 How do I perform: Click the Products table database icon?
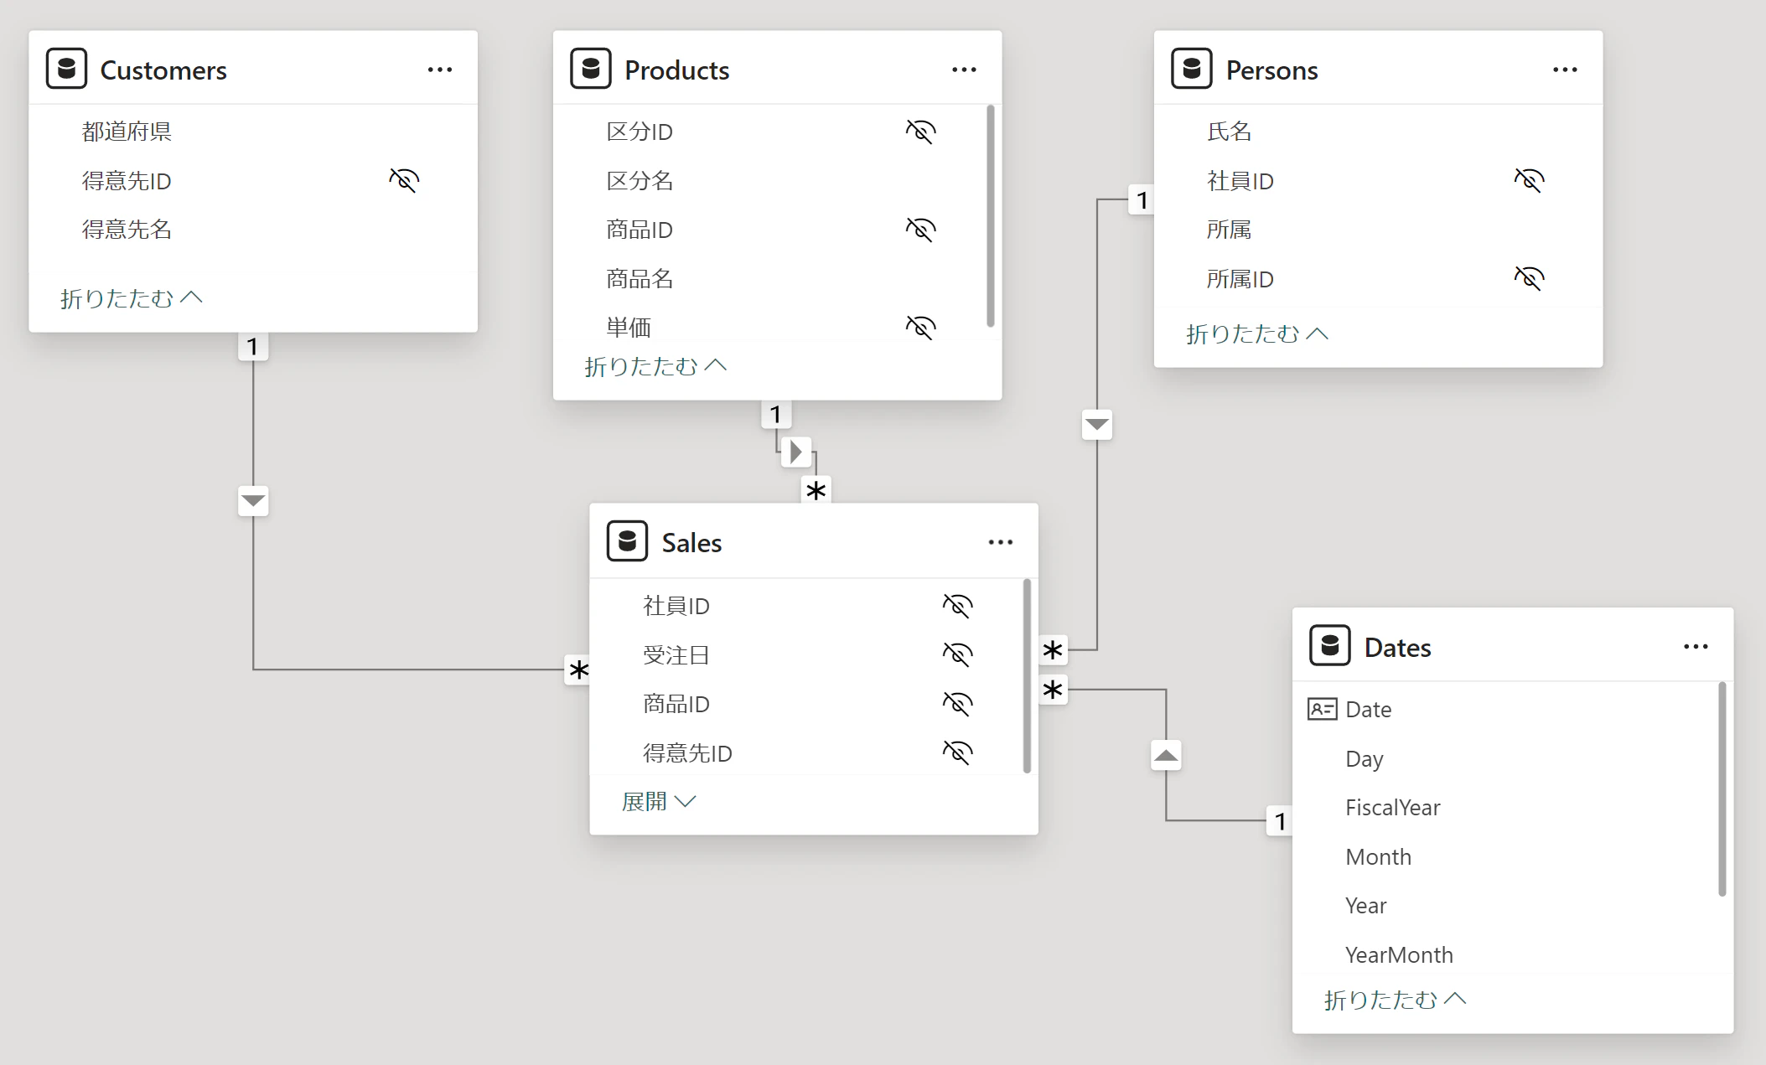click(x=591, y=69)
